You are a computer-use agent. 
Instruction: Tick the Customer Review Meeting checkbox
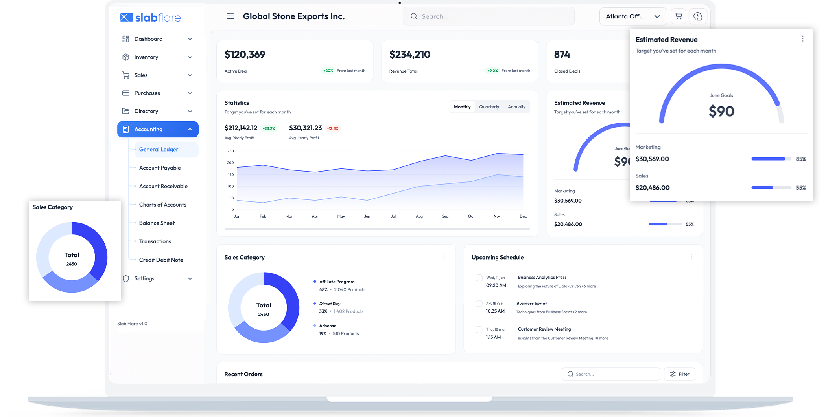(479, 329)
